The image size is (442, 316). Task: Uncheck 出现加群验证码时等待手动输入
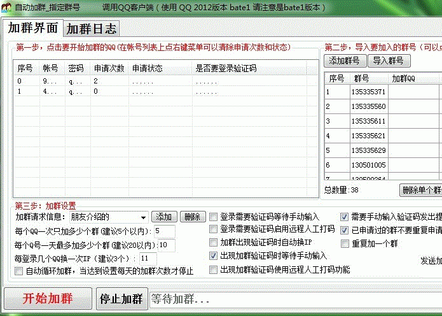(214, 256)
